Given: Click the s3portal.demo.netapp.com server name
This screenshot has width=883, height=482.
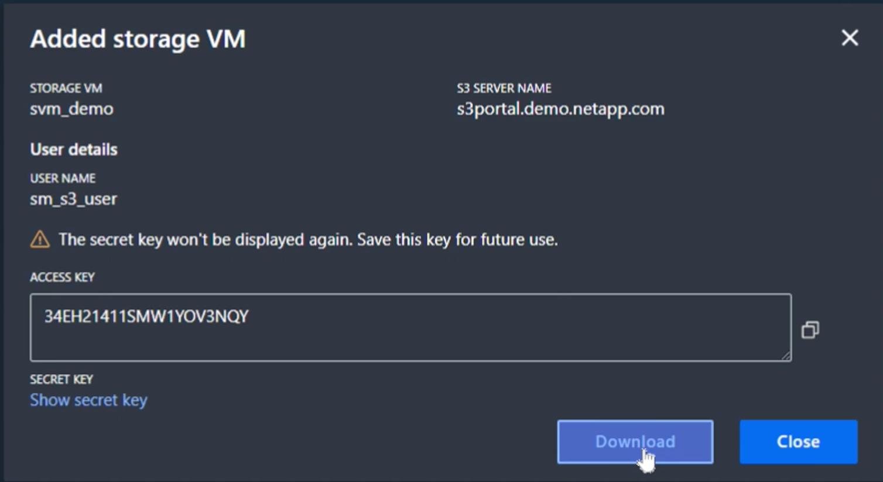Looking at the screenshot, I should click(x=560, y=109).
